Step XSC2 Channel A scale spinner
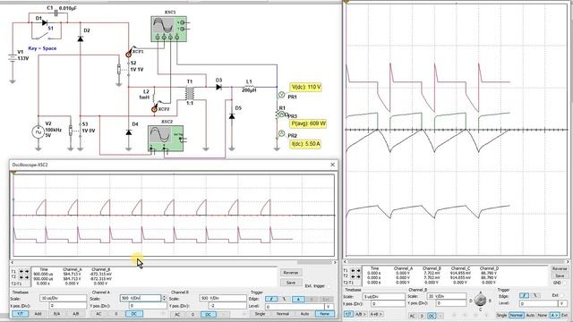This screenshot has width=573, height=322. [163, 298]
